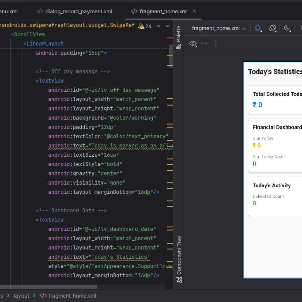Screen dimensions: 302x302
Task: Click the padding 12dp attribute
Action: click(82, 127)
